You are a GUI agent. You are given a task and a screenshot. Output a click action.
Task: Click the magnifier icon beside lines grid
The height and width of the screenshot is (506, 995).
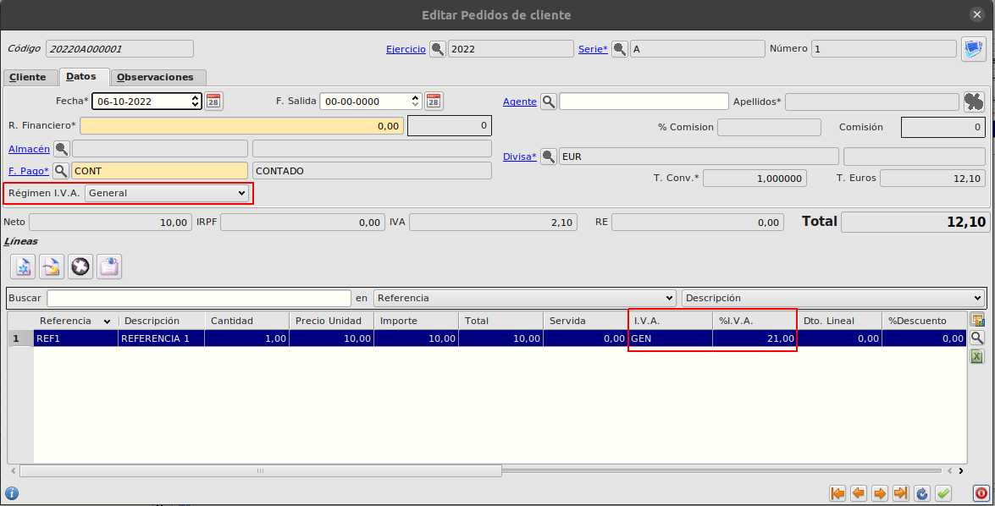click(x=977, y=338)
